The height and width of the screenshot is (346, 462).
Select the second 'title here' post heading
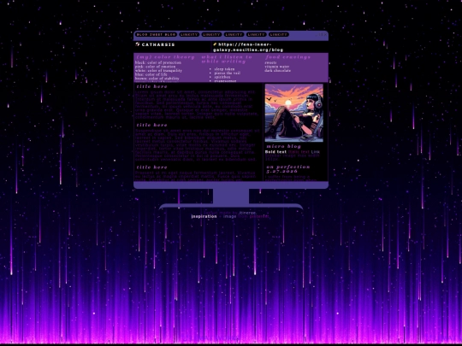151,126
